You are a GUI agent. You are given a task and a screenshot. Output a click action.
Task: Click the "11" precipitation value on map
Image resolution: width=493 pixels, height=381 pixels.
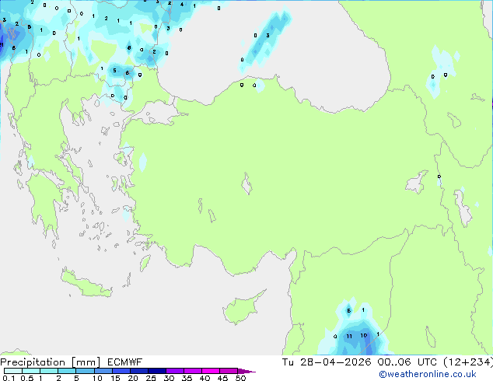[349, 337]
